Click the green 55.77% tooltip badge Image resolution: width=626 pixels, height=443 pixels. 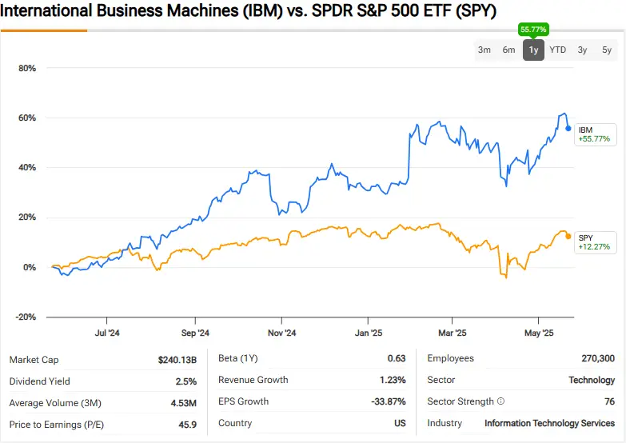(533, 29)
